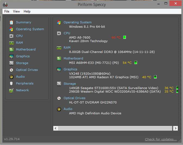The image size is (183, 145).
Task: Go to Graphics section in sidebar
Action: point(23,56)
